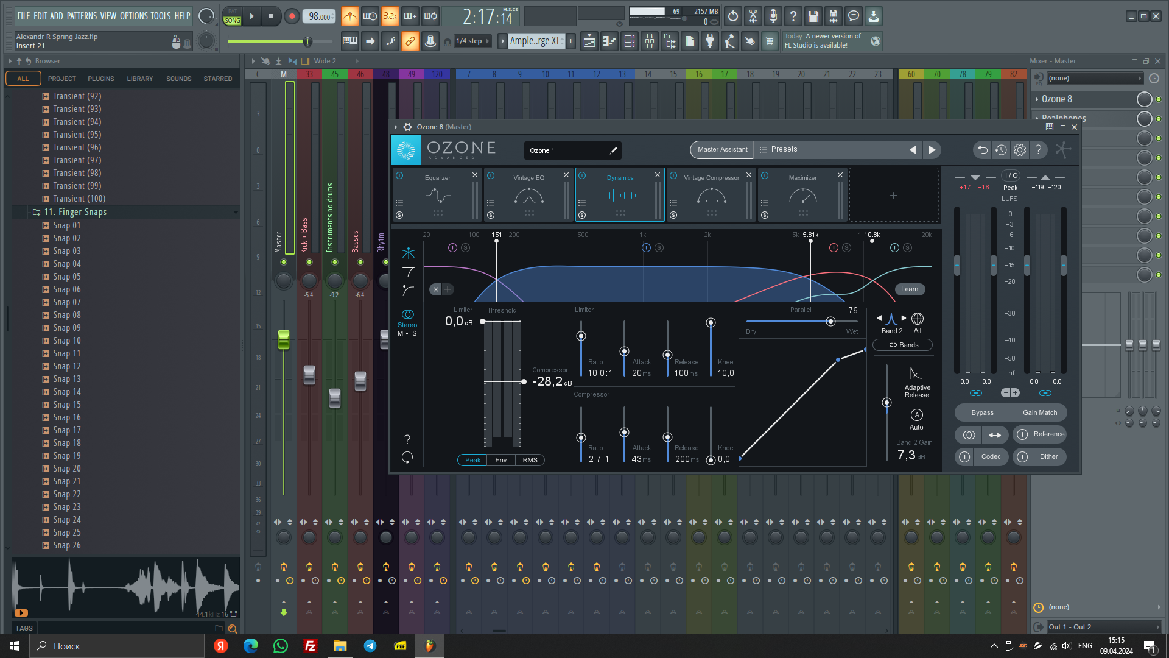The width and height of the screenshot is (1169, 658).
Task: Select RMS detection mode
Action: [530, 460]
